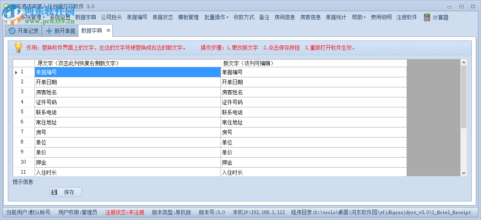Click the table scrollbar up arrow
The image size is (481, 220).
pyautogui.click(x=464, y=62)
